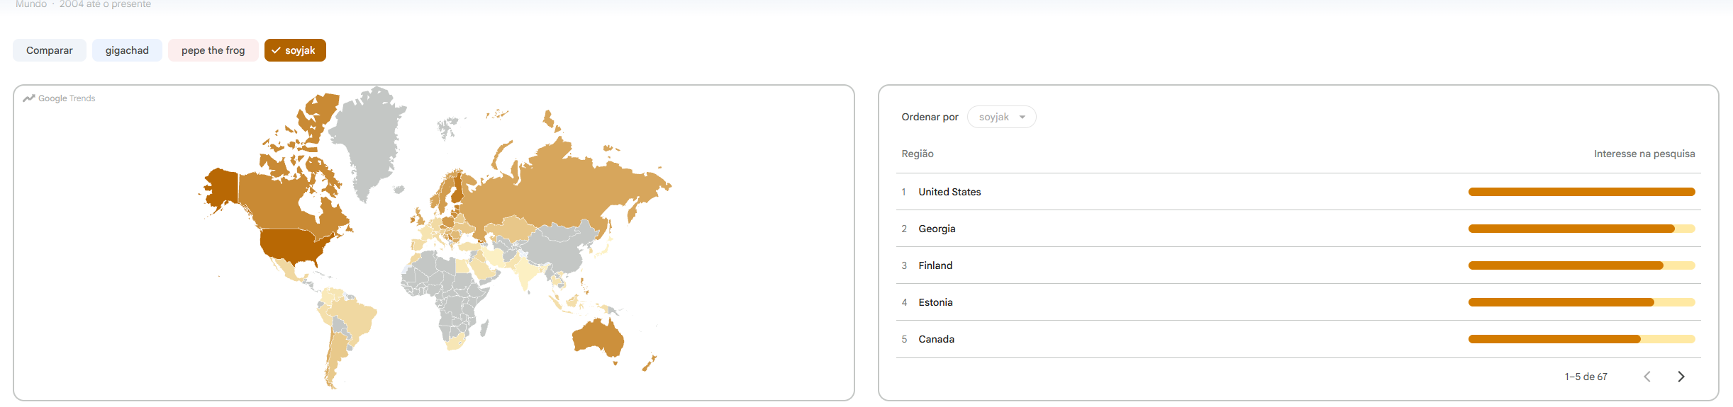Viewport: 1733px width, 407px height.
Task: Open the Finland region row
Action: (x=1298, y=265)
